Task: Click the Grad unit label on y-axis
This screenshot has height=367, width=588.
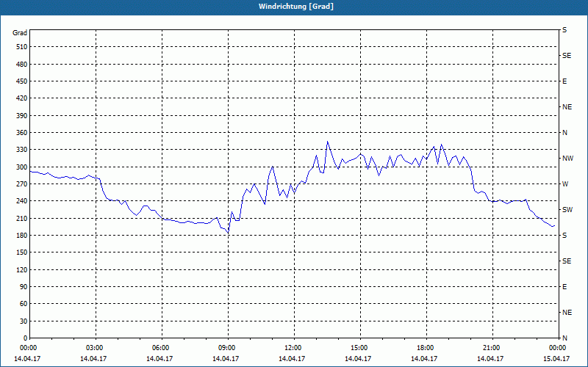Action: (x=20, y=33)
